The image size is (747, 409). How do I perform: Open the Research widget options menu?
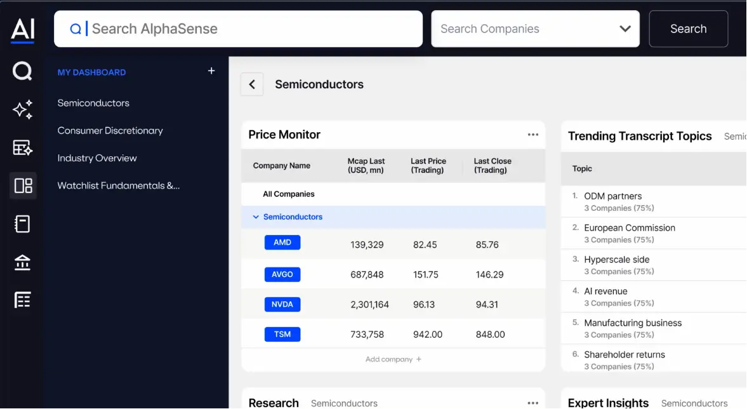tap(533, 401)
